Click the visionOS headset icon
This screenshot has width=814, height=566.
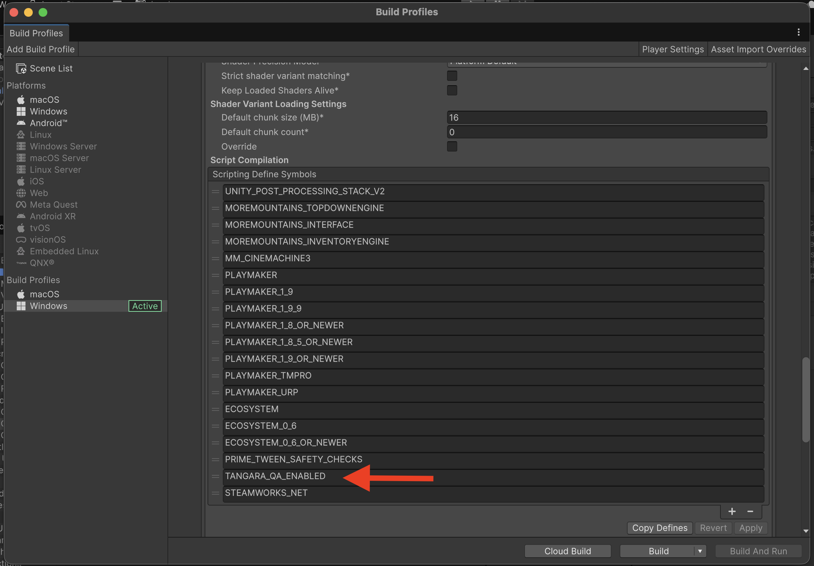[x=21, y=239]
